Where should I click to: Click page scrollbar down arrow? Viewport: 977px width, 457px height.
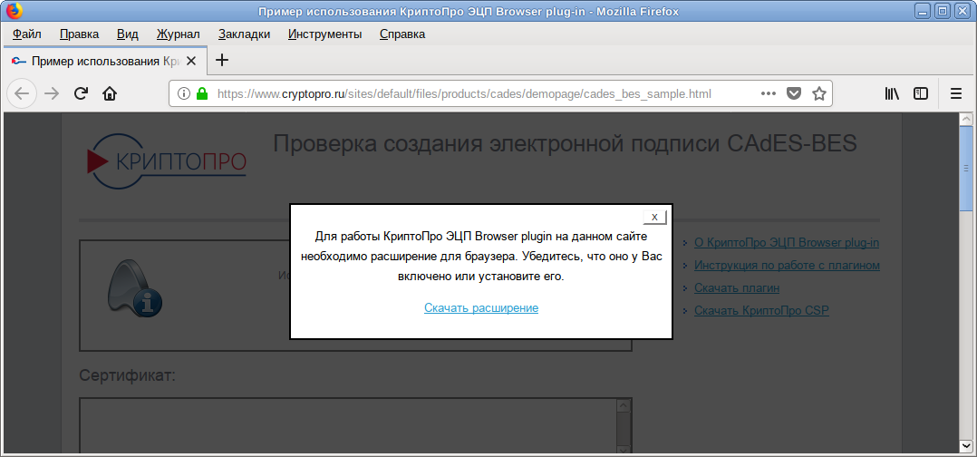pos(966,445)
